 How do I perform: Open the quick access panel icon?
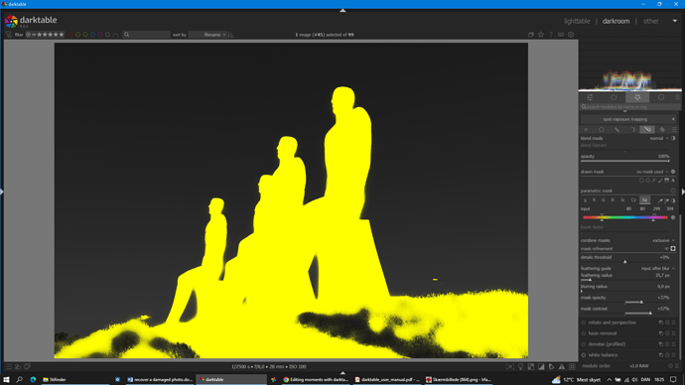tap(590, 97)
